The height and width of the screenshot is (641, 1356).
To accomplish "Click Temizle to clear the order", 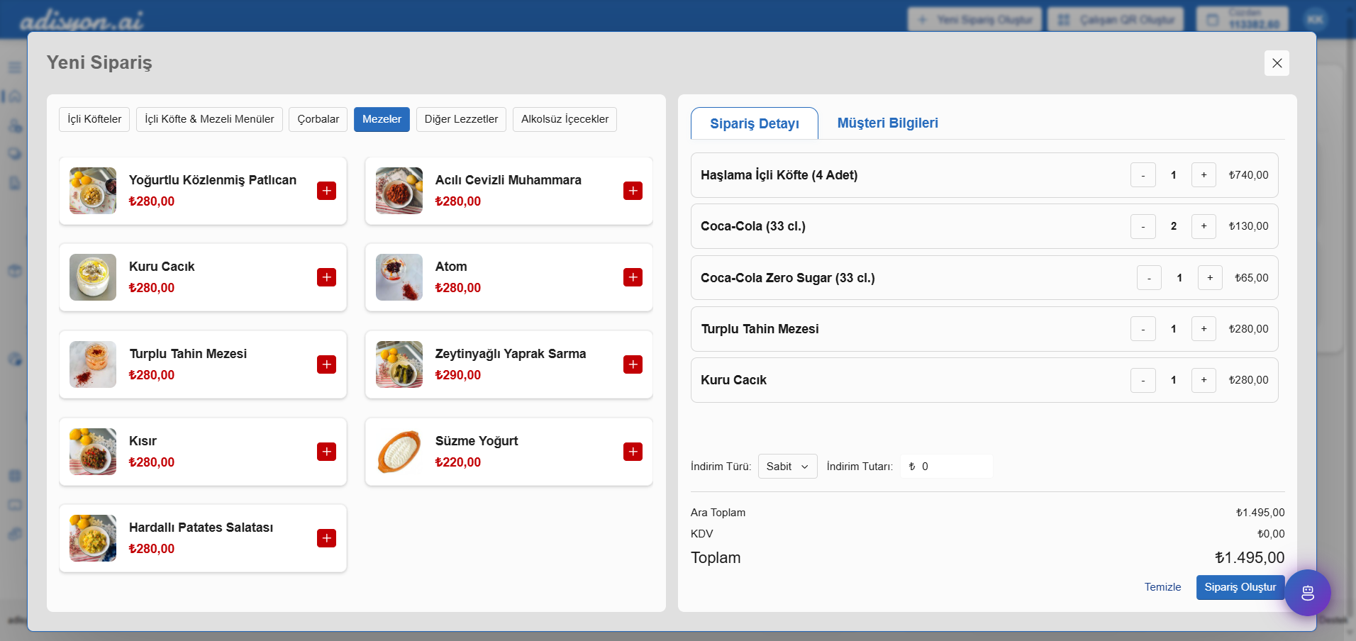I will (1162, 587).
